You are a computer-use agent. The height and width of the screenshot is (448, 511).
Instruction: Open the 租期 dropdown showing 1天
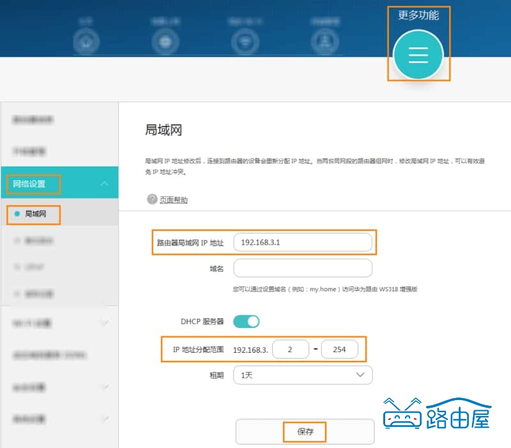(302, 375)
